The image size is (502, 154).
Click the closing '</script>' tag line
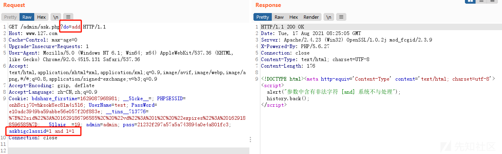point(274,105)
